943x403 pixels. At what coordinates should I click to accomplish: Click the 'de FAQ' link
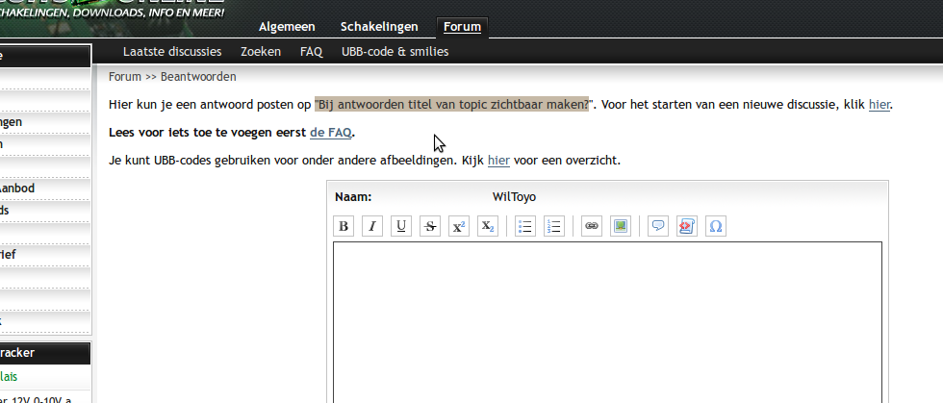331,133
